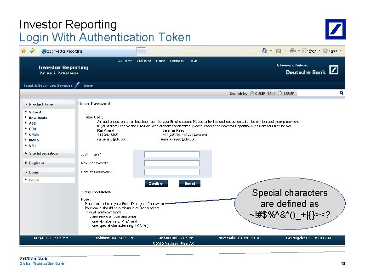Select the CUSIP / ISIN radio button

(x=252, y=93)
